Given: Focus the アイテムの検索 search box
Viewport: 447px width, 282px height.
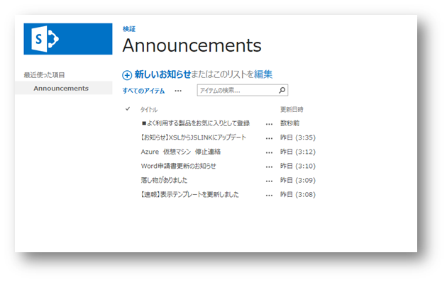Looking at the screenshot, I should point(238,90).
